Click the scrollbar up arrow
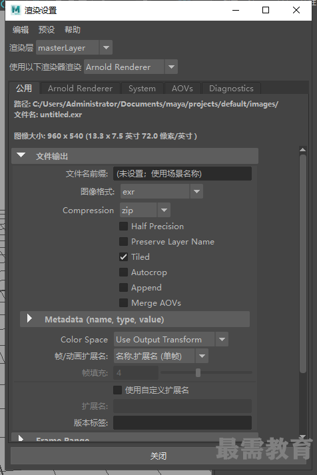The width and height of the screenshot is (317, 475). [302, 150]
